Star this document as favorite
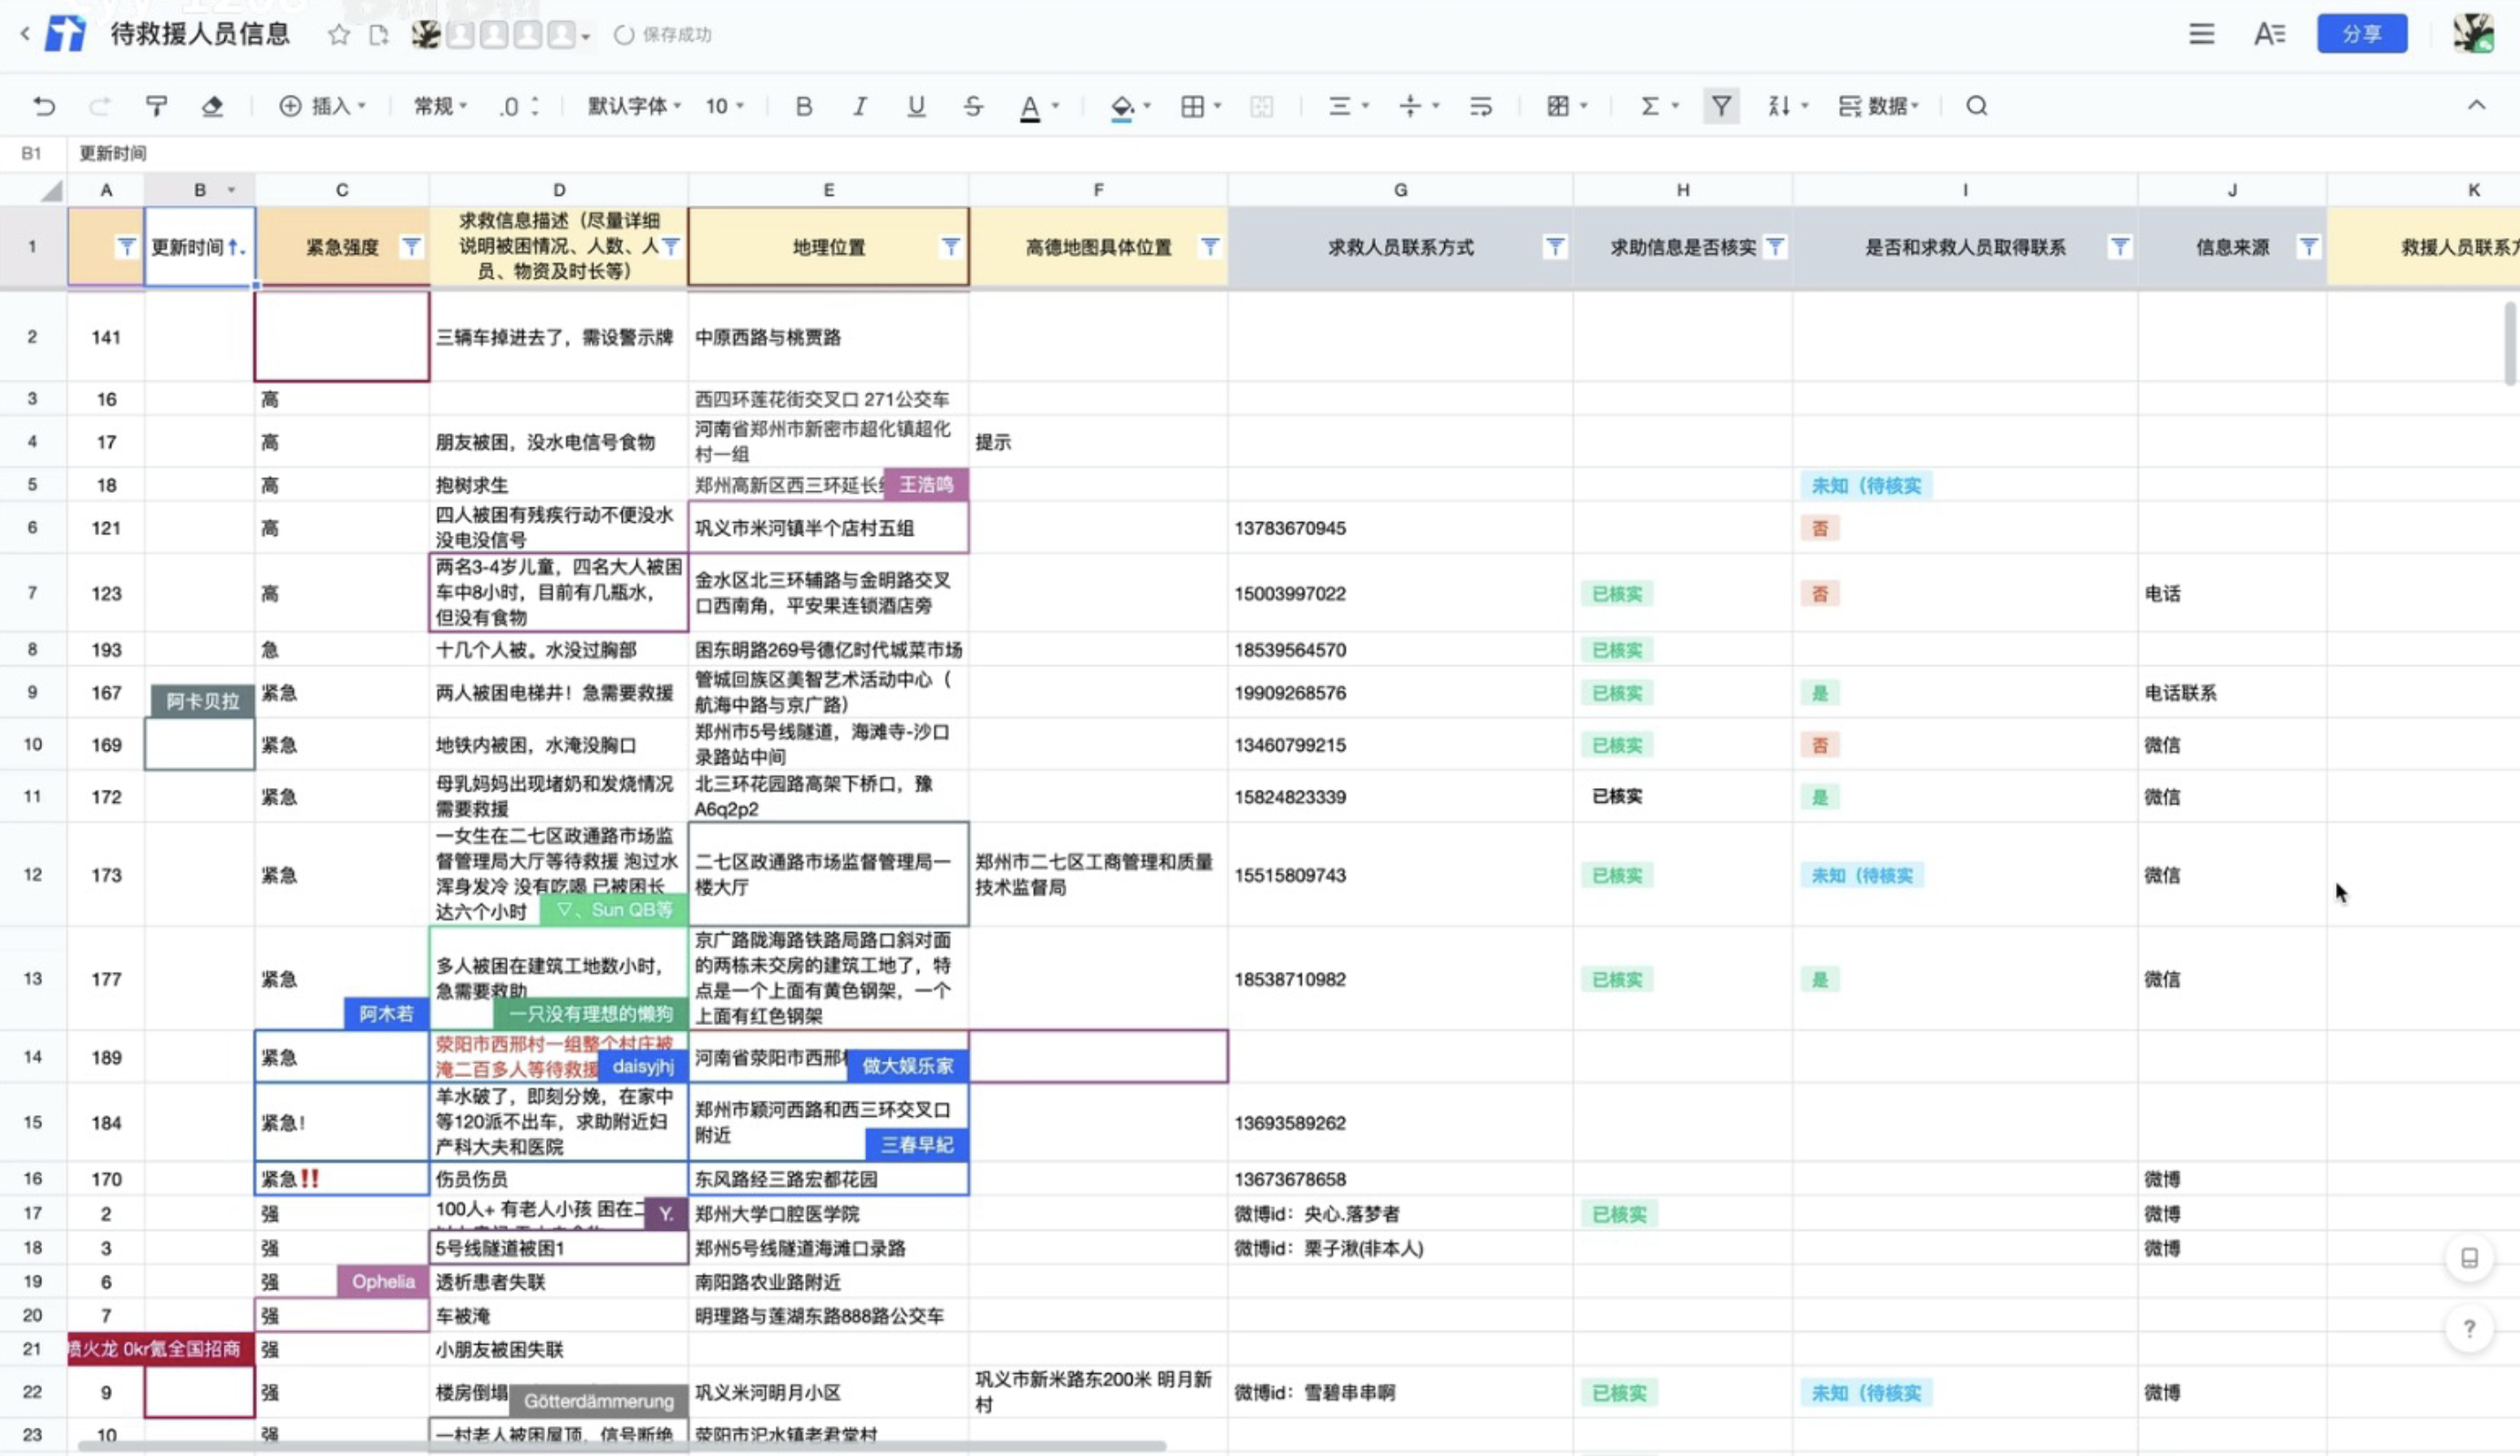 coord(339,35)
